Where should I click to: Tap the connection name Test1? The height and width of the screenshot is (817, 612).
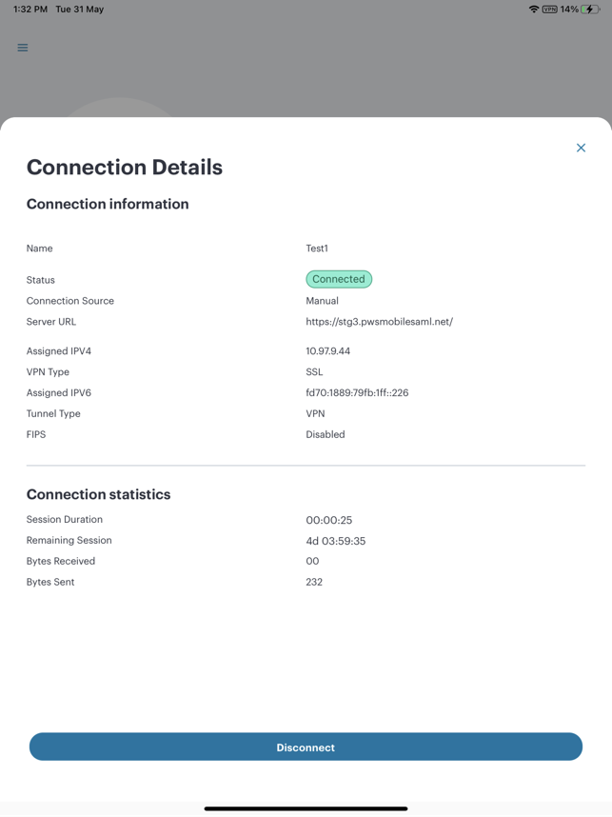(317, 249)
